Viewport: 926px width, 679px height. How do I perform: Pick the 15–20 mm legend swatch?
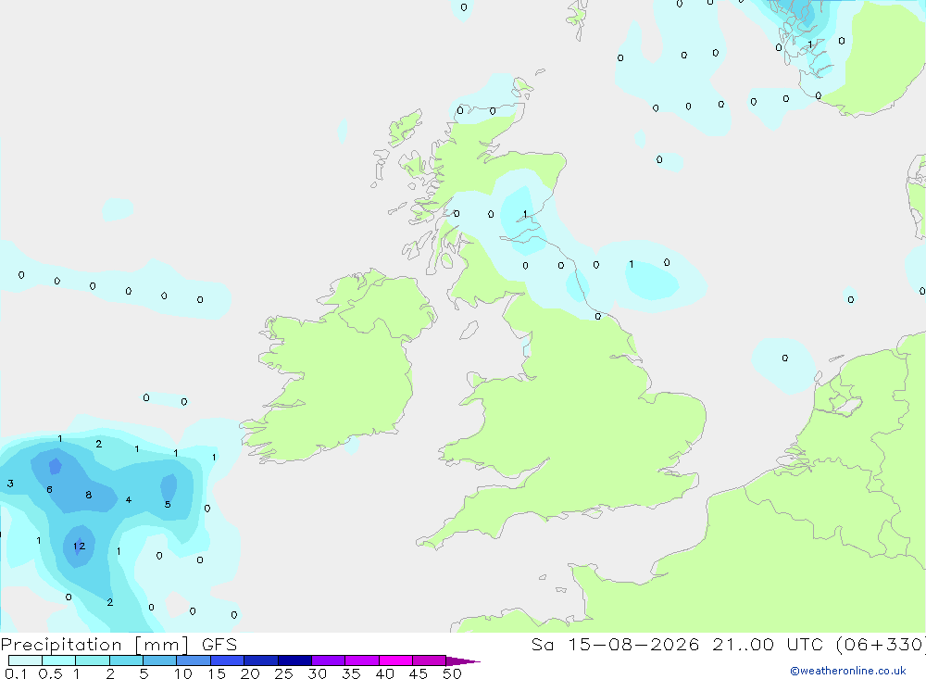(228, 660)
